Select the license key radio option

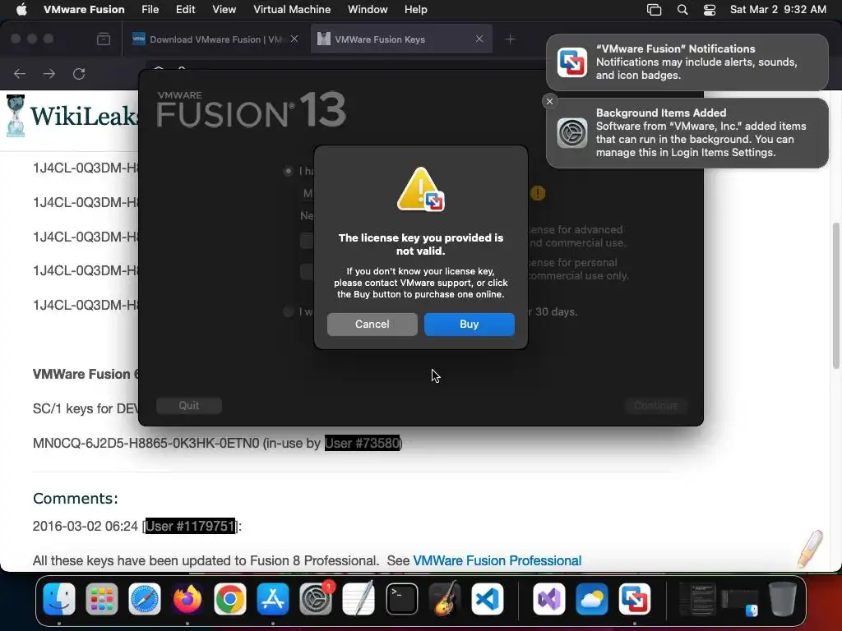pos(289,171)
